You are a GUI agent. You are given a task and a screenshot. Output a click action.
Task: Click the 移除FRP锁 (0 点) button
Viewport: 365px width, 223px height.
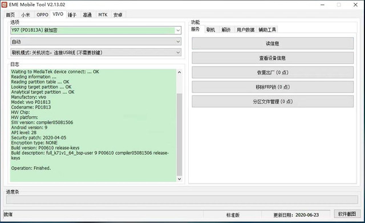point(273,87)
